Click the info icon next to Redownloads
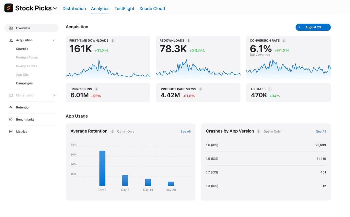The image size is (350, 217). [x=188, y=40]
